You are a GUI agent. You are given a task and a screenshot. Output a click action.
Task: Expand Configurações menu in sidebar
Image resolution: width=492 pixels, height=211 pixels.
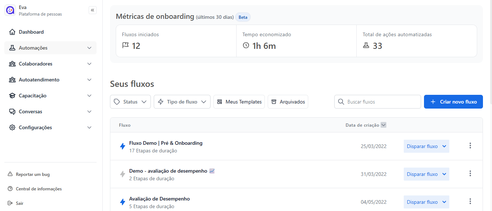pyautogui.click(x=50, y=127)
